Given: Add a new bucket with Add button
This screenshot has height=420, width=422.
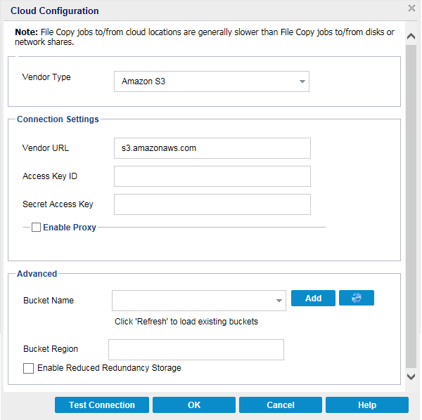Looking at the screenshot, I should click(x=313, y=298).
